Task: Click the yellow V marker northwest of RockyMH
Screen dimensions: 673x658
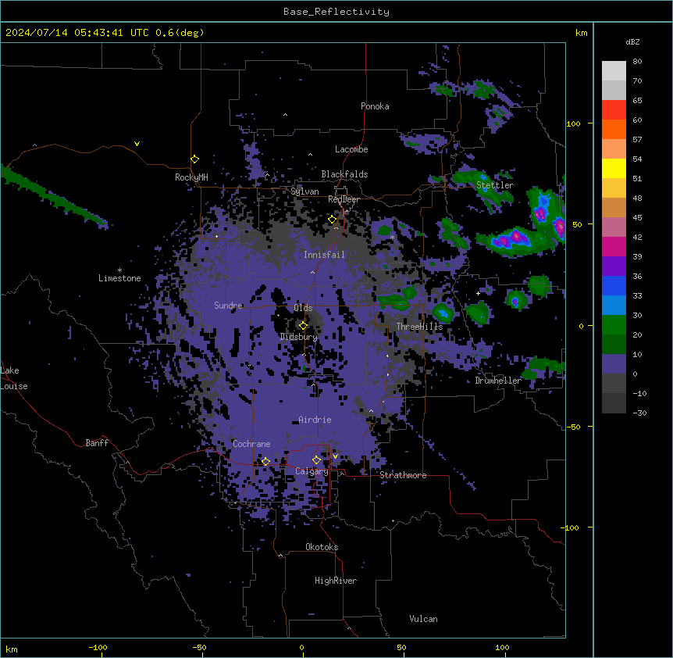Action: 137,144
